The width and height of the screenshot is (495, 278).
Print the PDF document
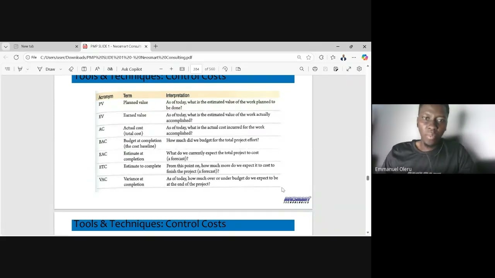pyautogui.click(x=315, y=69)
